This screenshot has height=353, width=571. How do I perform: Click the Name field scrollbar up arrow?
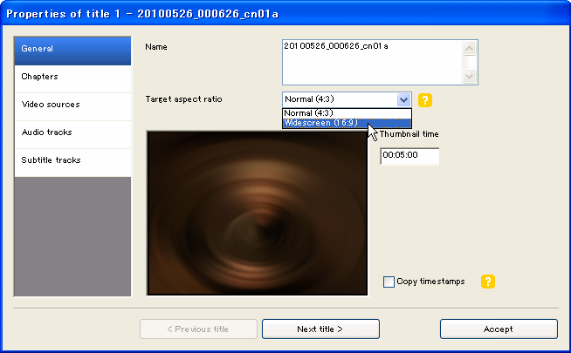tap(471, 48)
